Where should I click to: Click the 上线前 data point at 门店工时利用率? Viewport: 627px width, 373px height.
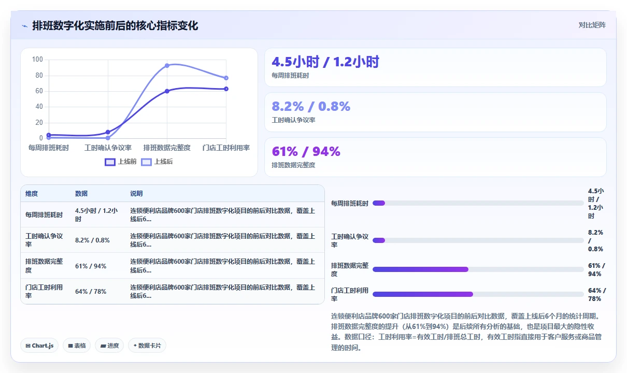pos(226,89)
